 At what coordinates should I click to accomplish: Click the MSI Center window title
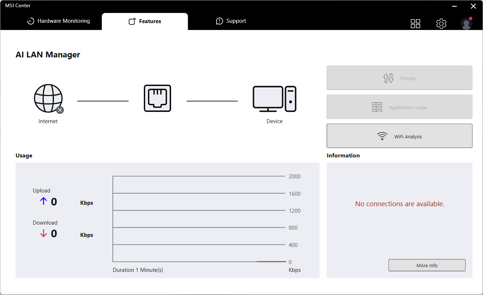[18, 5]
